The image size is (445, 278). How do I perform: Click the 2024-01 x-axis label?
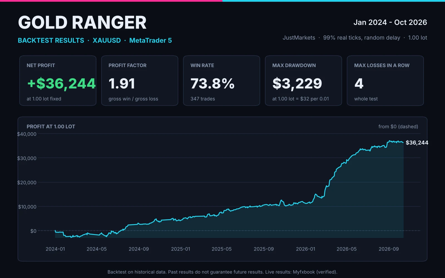(x=55, y=249)
